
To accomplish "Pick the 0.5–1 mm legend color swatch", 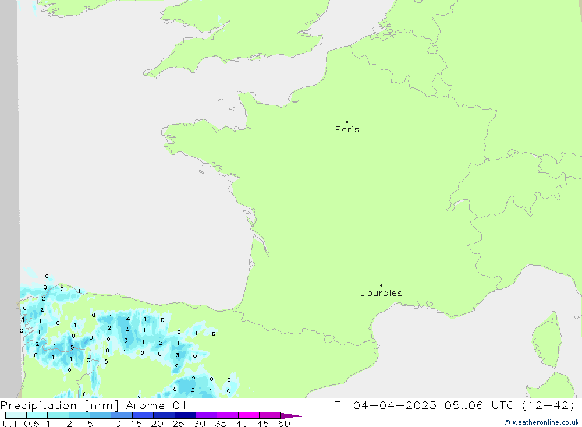I will coord(37,415).
